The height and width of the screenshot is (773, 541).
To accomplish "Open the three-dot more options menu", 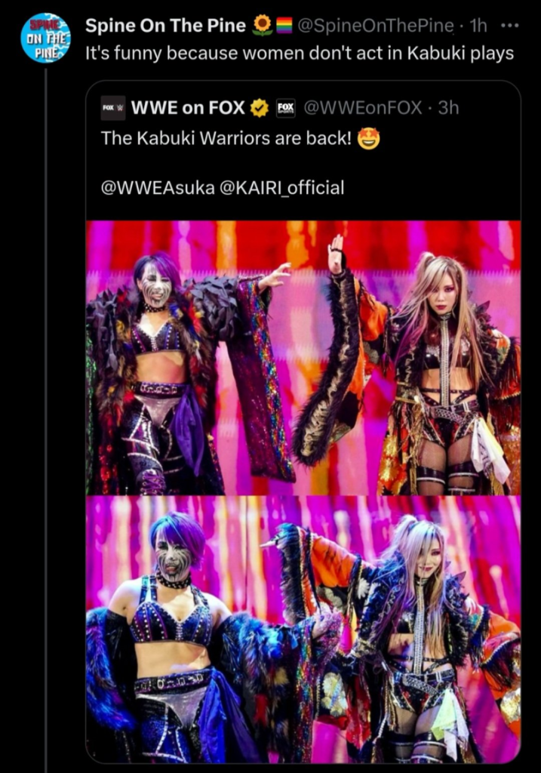I will [x=509, y=25].
